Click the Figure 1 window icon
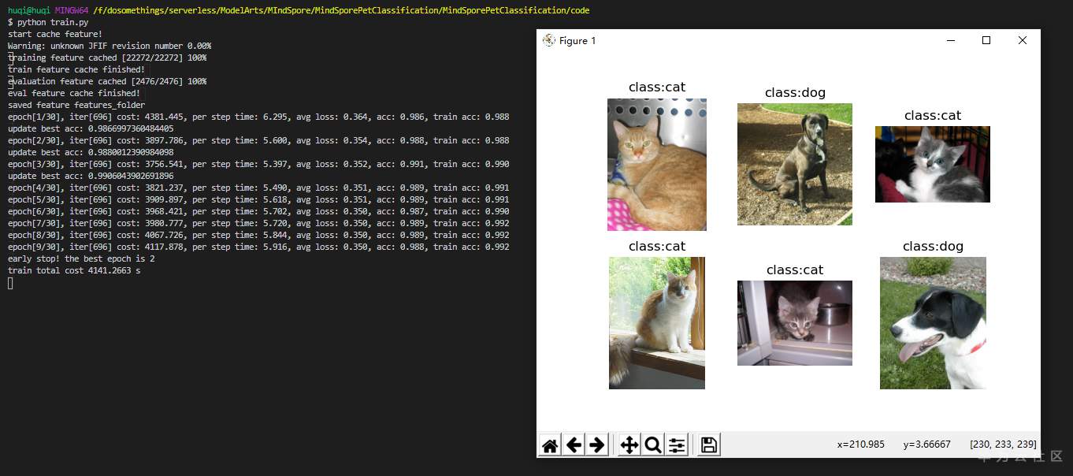1073x476 pixels. pos(549,40)
